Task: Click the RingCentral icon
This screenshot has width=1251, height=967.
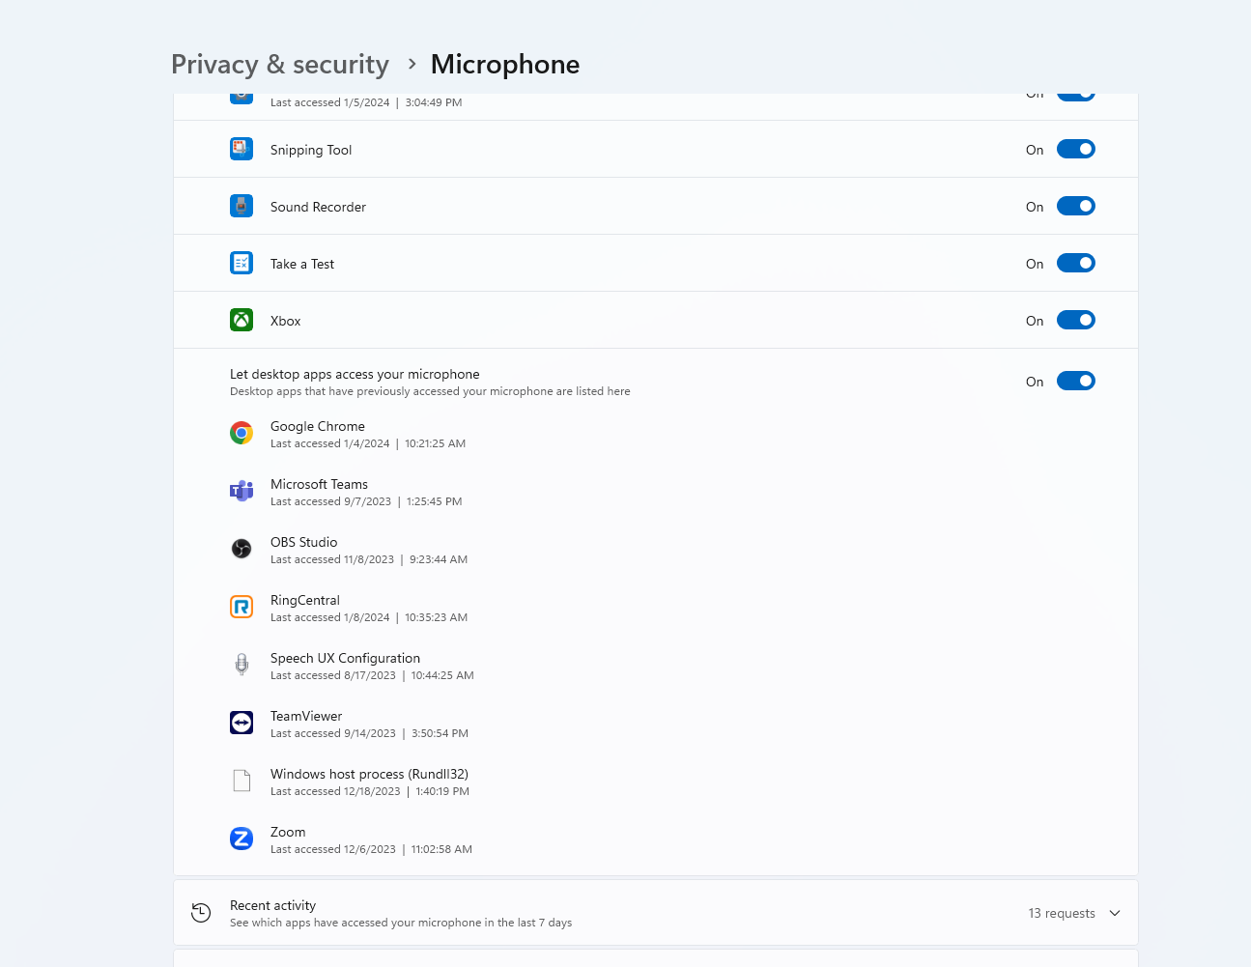Action: [x=242, y=607]
